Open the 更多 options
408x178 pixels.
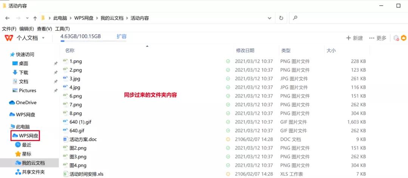point(378,38)
